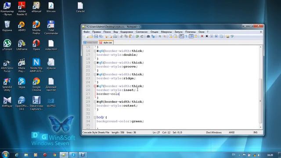Collapse the body block fold marker
Image resolution: width=281 pixels, height=158 pixels.
[x=95, y=117]
